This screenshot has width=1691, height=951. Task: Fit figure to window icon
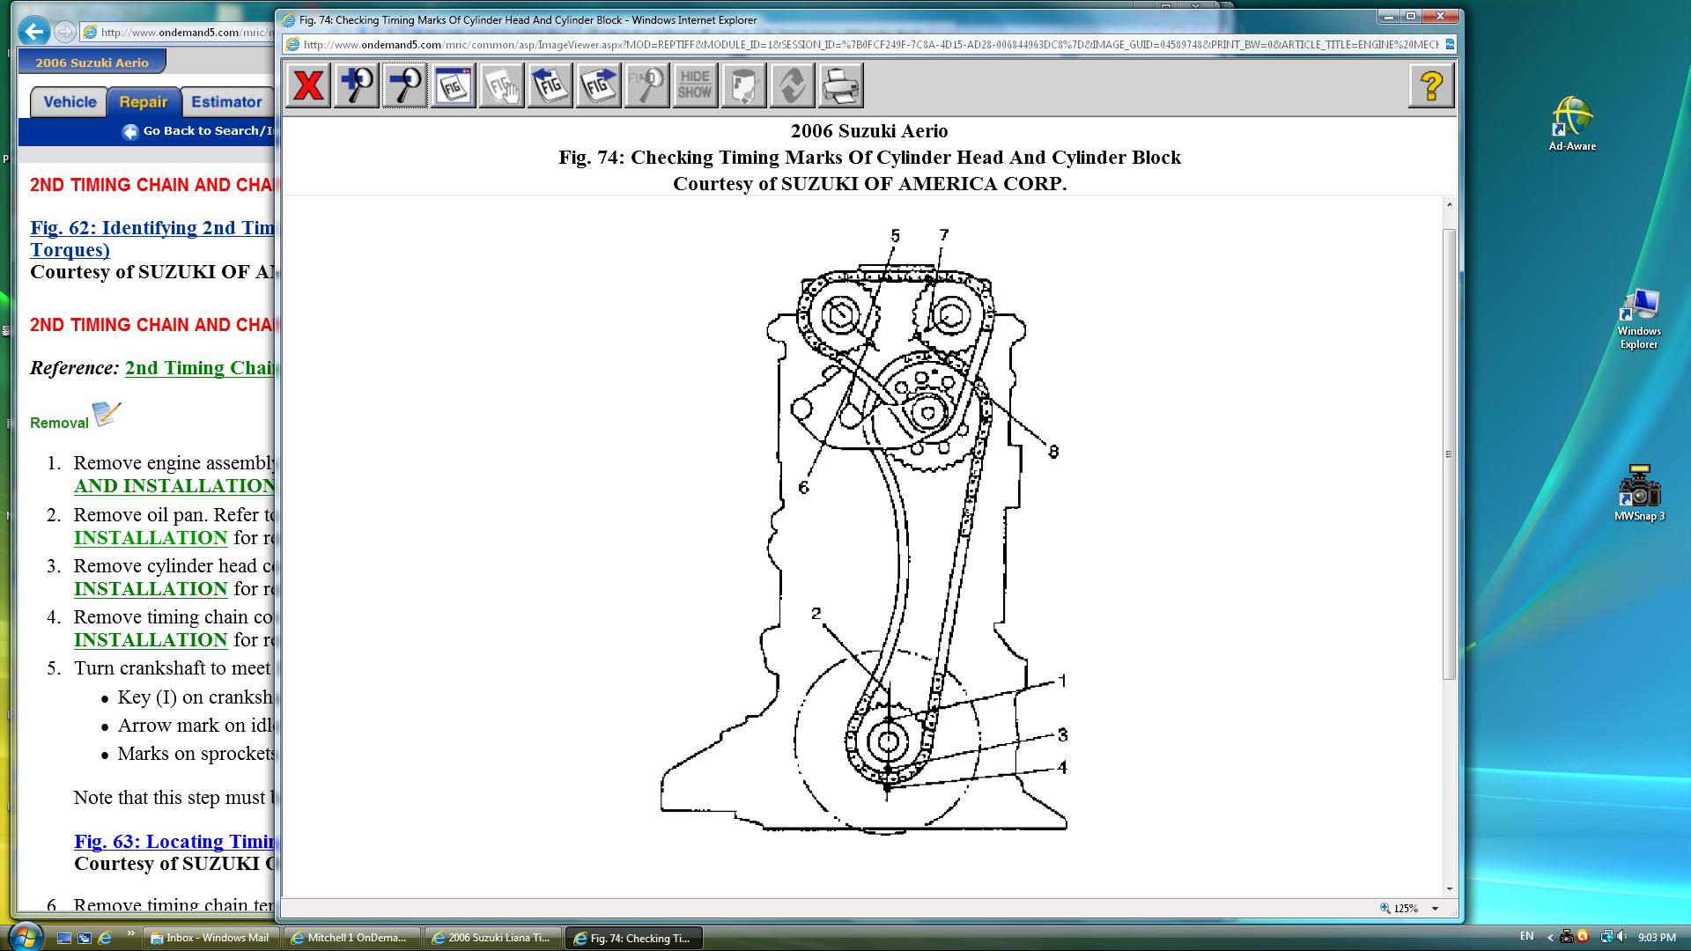point(454,86)
